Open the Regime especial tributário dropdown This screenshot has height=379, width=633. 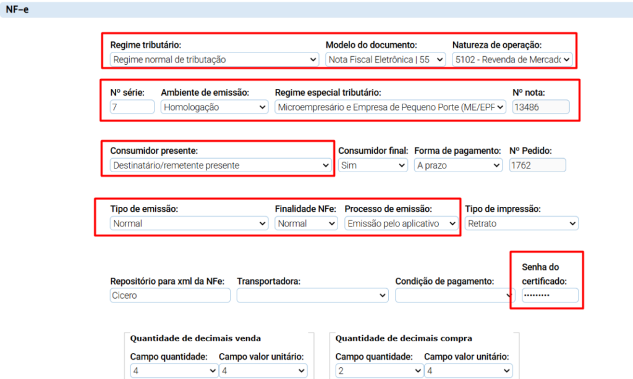391,107
